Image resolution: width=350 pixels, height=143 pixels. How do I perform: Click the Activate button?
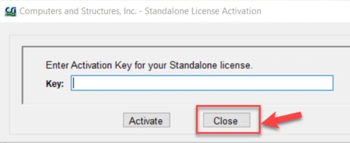click(147, 120)
